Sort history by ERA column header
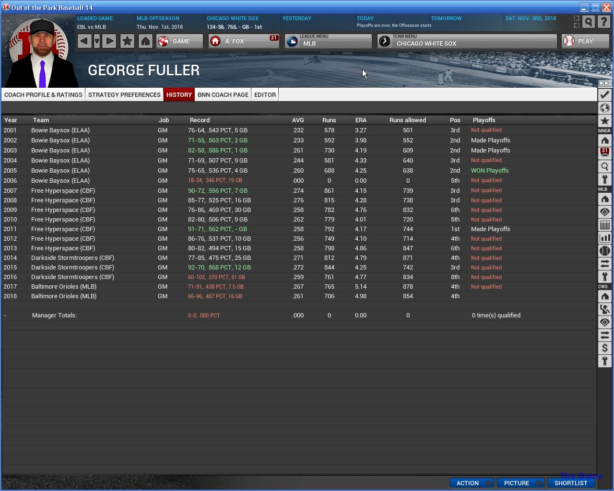The image size is (614, 491). [x=361, y=120]
